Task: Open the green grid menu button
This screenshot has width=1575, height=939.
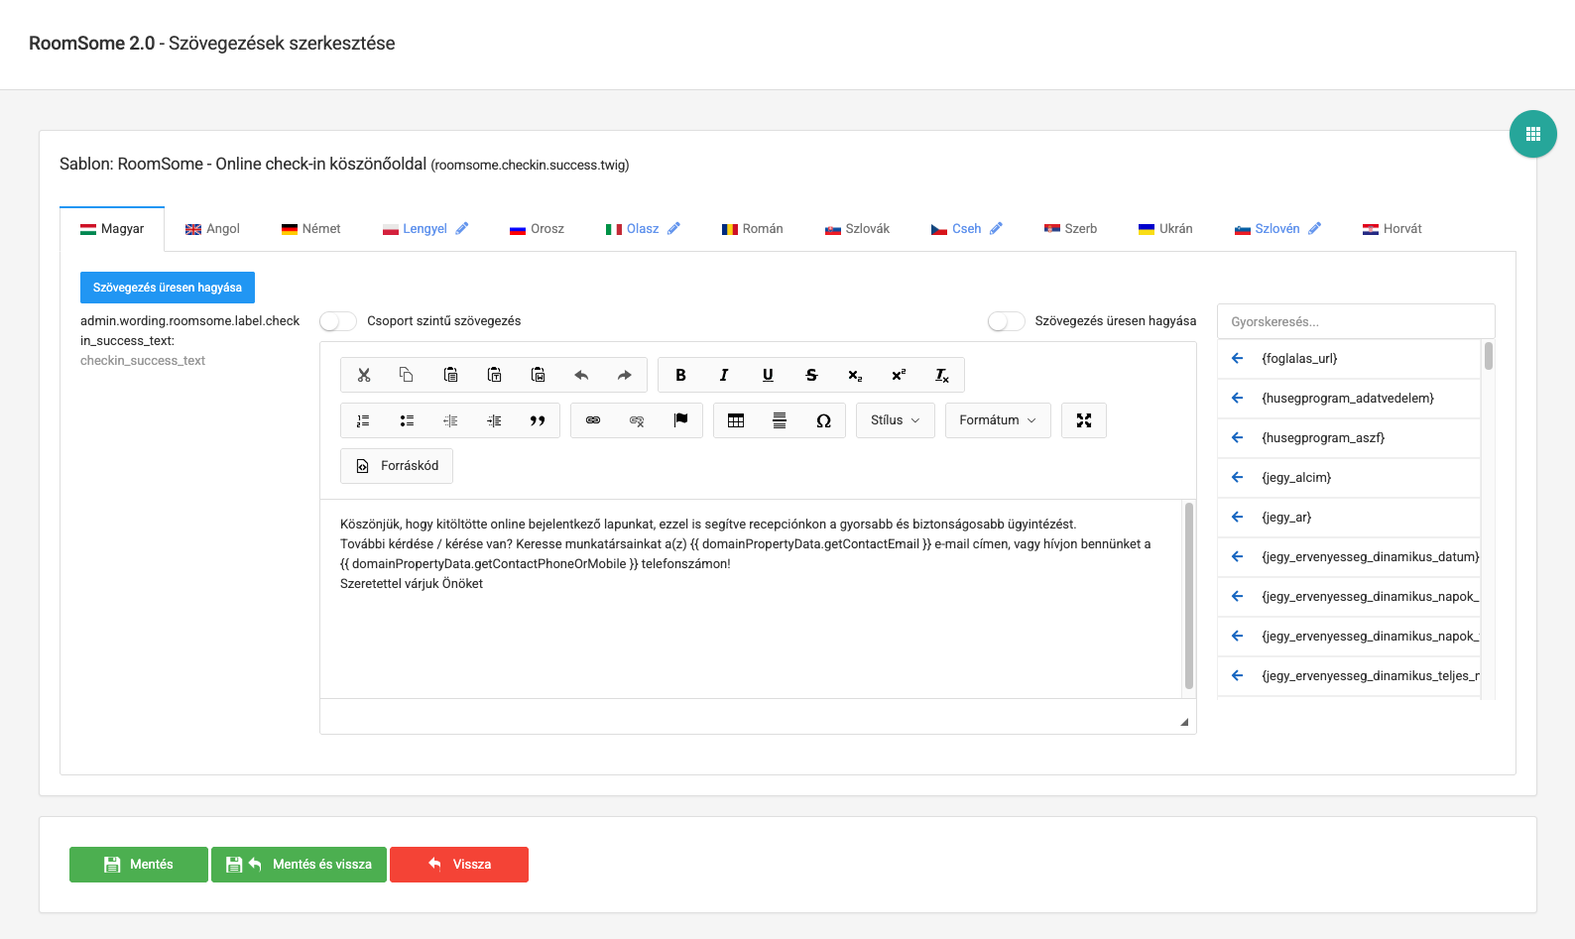Action: tap(1532, 134)
